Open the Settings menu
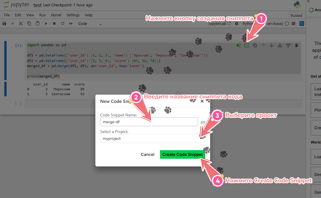 point(73,15)
